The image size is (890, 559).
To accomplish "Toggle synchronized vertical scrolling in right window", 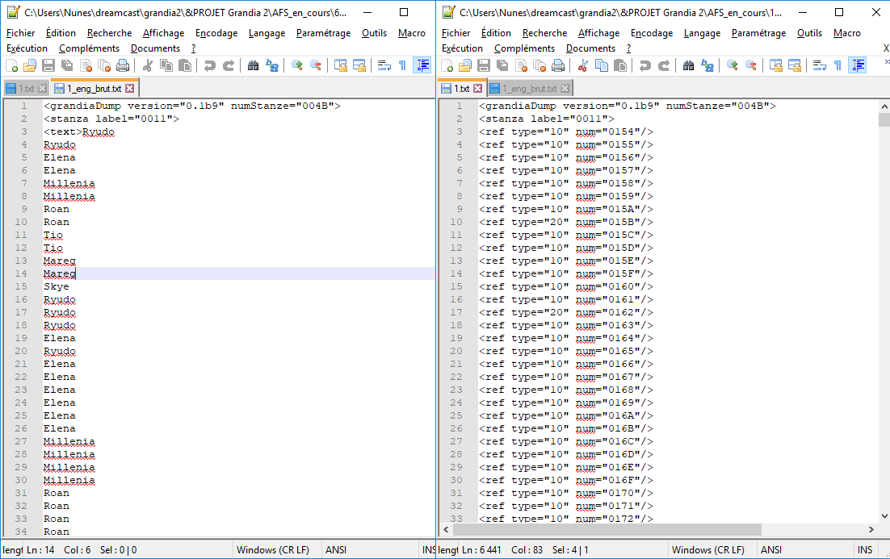I will pos(776,66).
